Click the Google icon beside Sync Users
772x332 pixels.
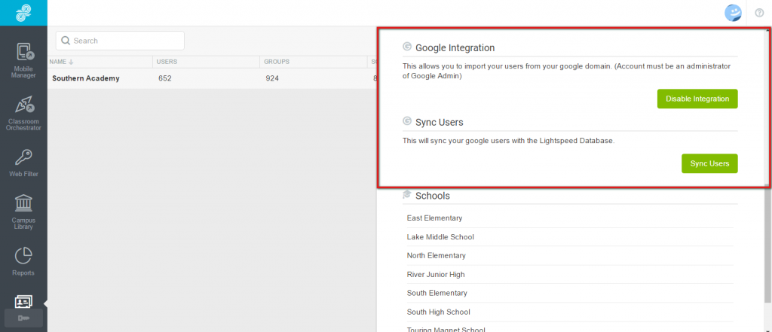coord(406,121)
